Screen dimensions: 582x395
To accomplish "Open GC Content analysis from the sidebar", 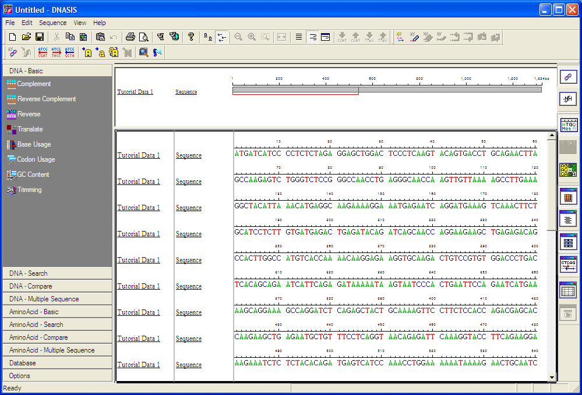I will (x=33, y=175).
